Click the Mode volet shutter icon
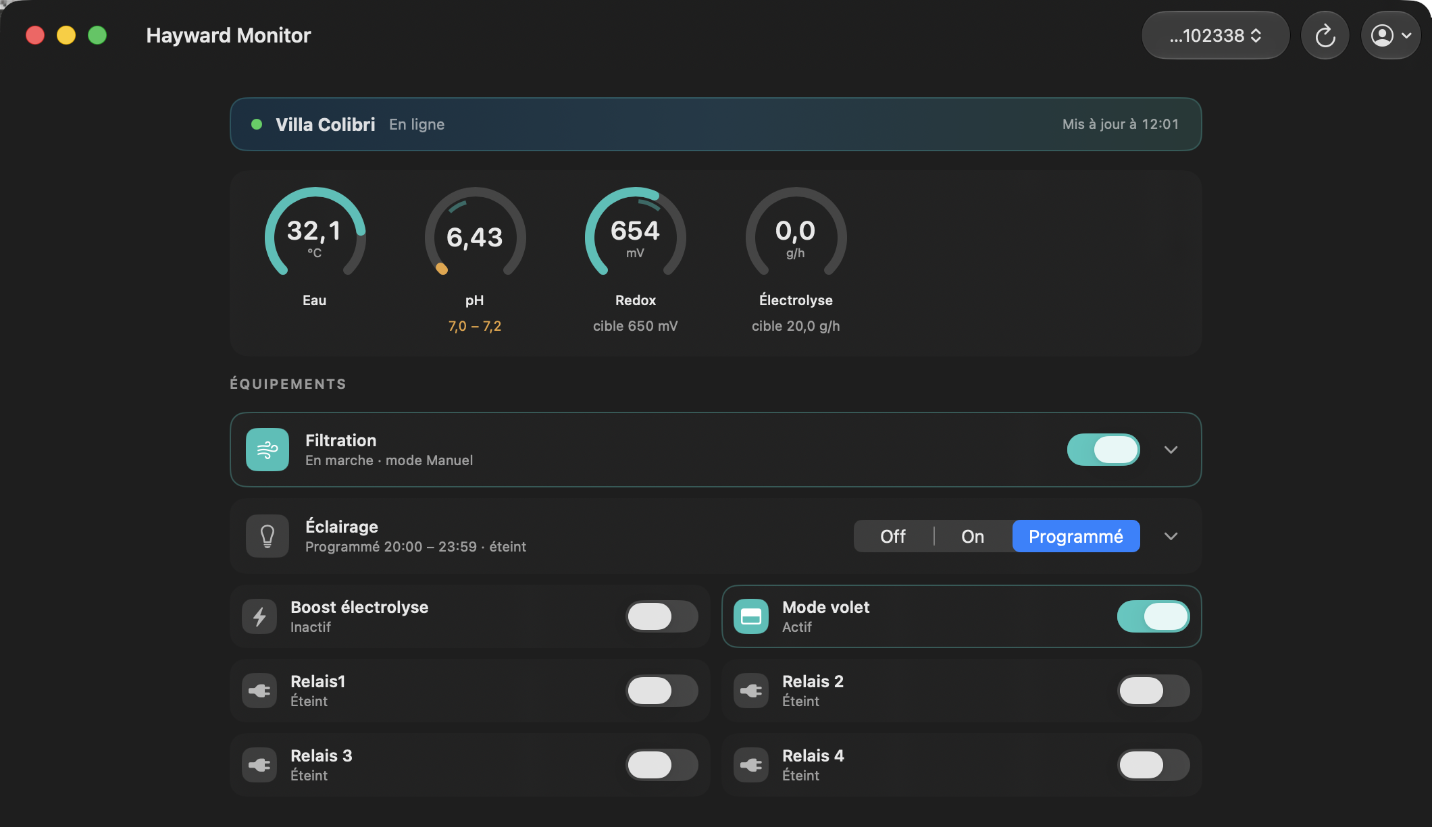 click(x=751, y=616)
